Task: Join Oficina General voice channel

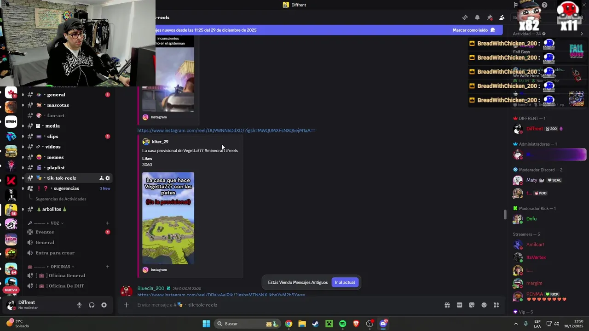Action: click(66, 275)
